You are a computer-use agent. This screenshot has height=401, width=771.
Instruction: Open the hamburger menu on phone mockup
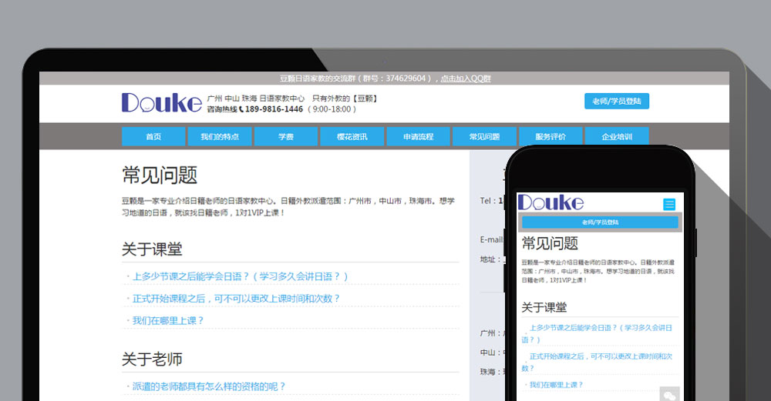[669, 204]
